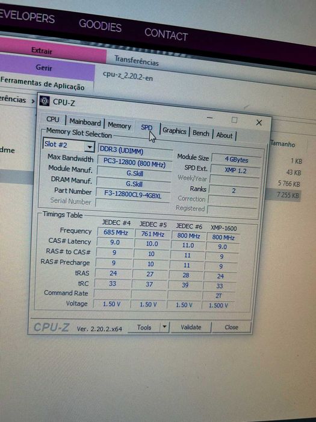
Task: Open the GOODIES menu on the website
Action: pyautogui.click(x=101, y=26)
